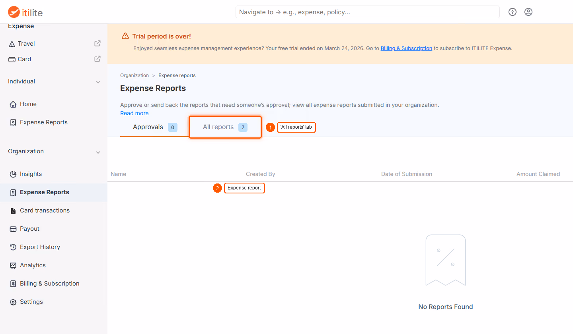573x334 pixels.
Task: Click the Card transactions icon
Action: (x=13, y=210)
